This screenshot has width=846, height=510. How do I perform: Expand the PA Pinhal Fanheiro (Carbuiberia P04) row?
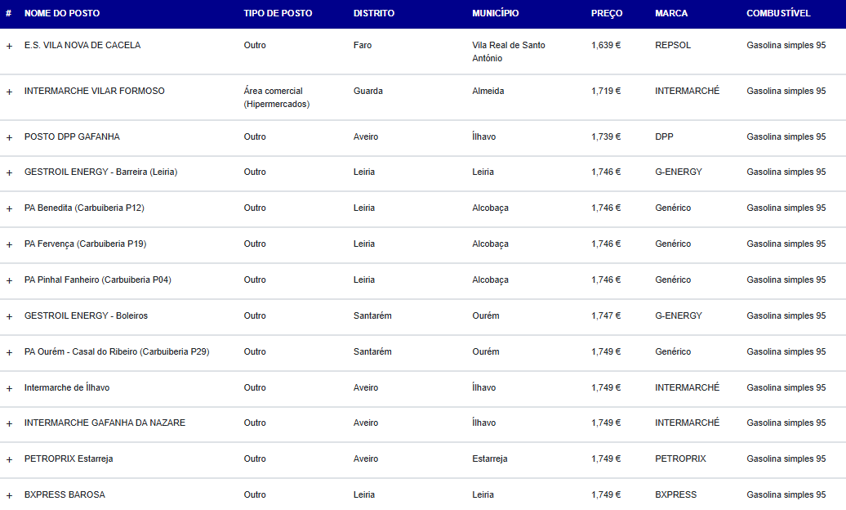pyautogui.click(x=9, y=281)
